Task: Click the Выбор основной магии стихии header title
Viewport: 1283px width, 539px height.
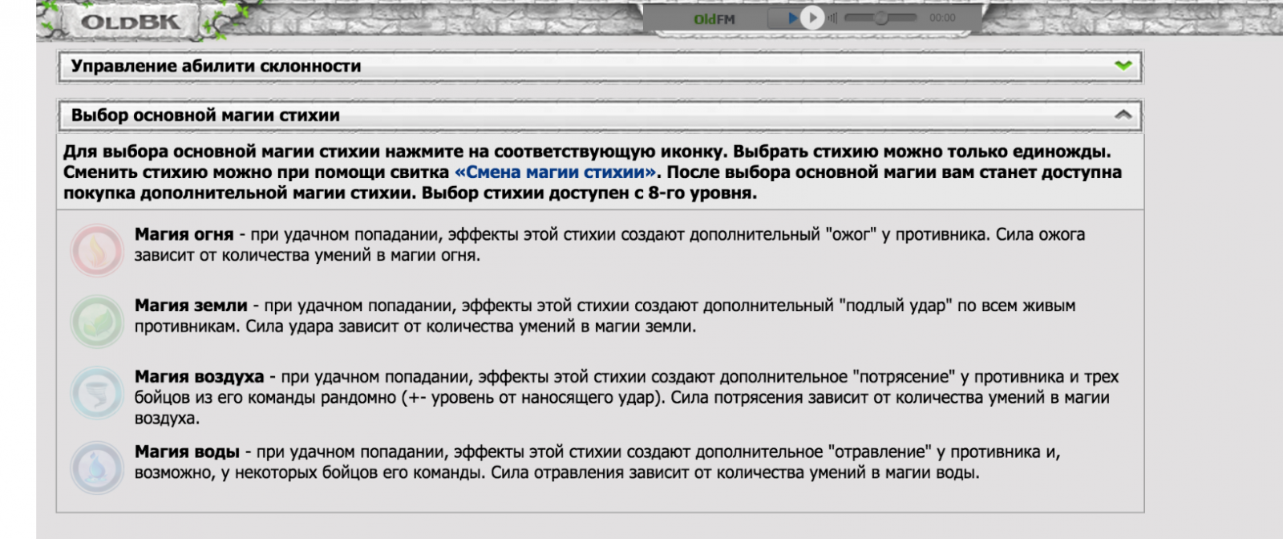Action: [205, 115]
